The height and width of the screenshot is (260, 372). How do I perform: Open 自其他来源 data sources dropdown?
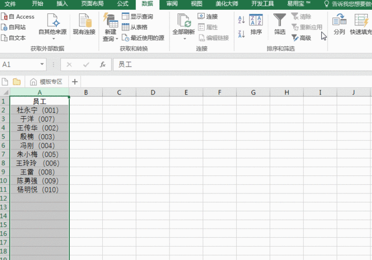coord(53,26)
